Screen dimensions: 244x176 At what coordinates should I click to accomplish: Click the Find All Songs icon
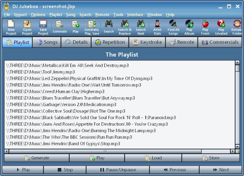[173, 28]
